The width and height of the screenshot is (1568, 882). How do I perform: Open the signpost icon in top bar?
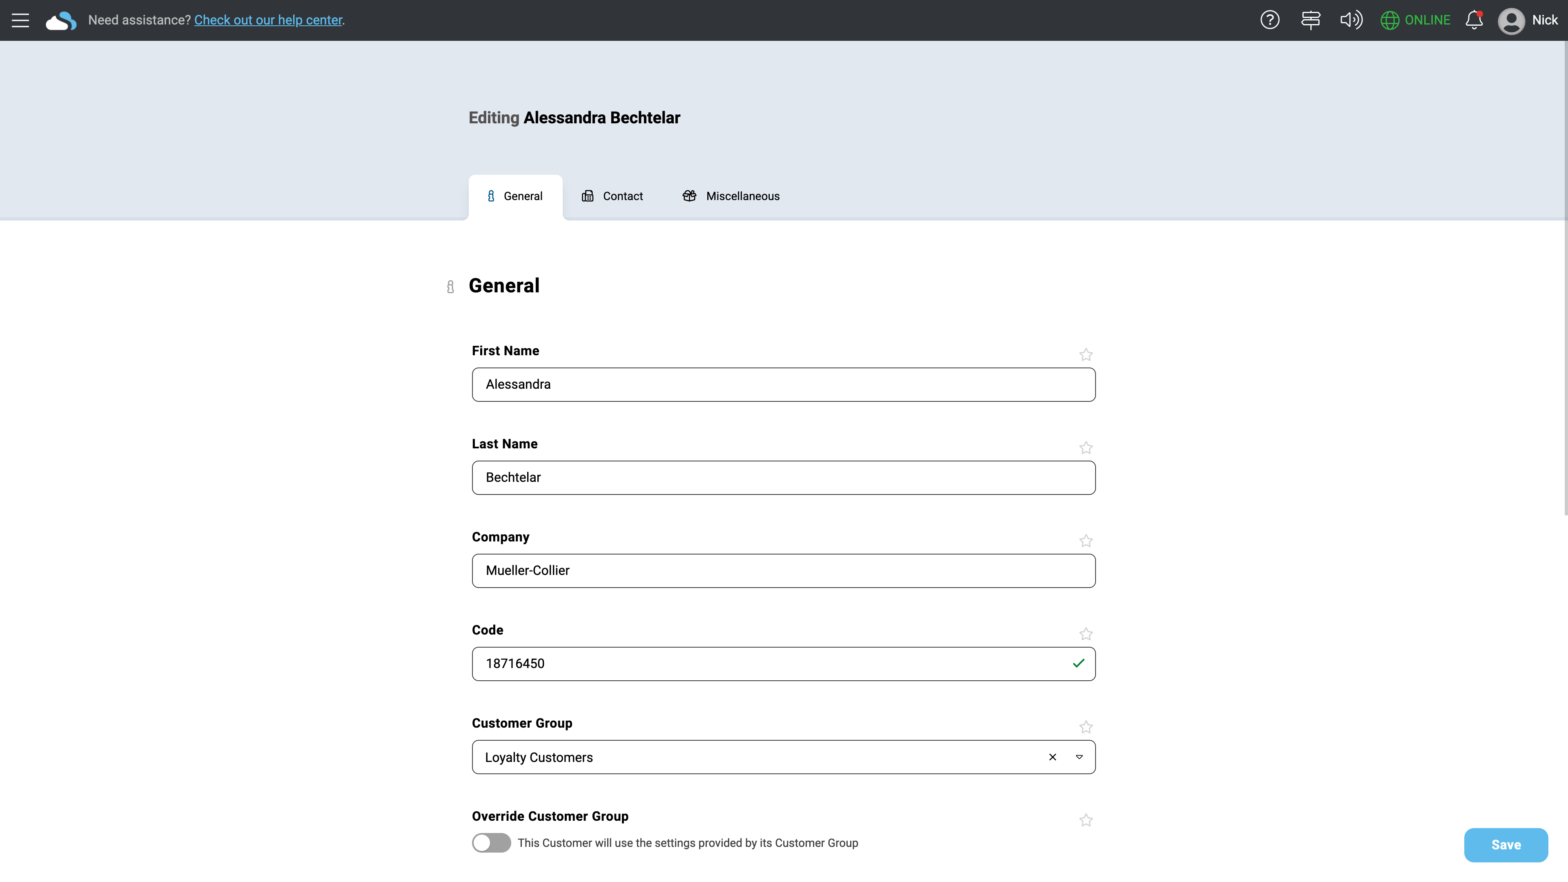[x=1310, y=20]
